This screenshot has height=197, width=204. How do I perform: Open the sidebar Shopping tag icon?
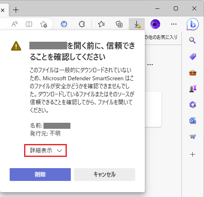(193, 57)
